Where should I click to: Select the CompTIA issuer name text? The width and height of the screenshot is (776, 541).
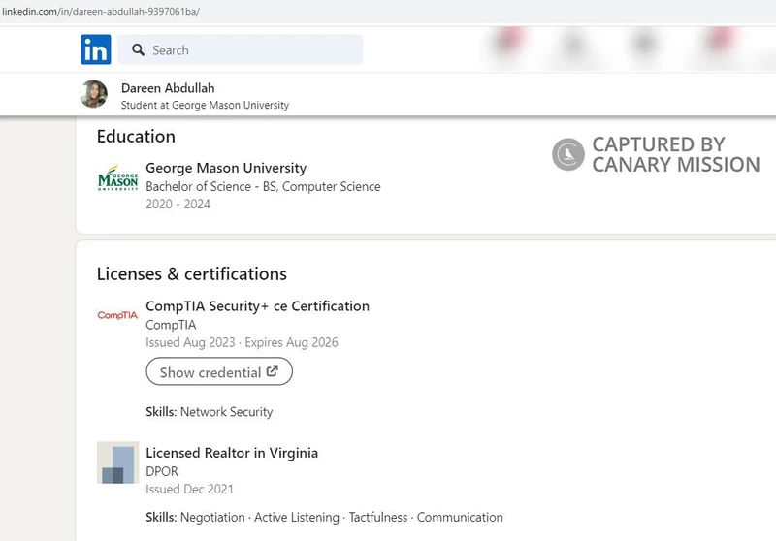click(x=171, y=325)
